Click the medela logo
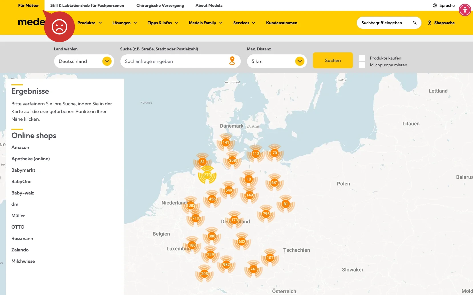This screenshot has width=473, height=295. coord(31,22)
